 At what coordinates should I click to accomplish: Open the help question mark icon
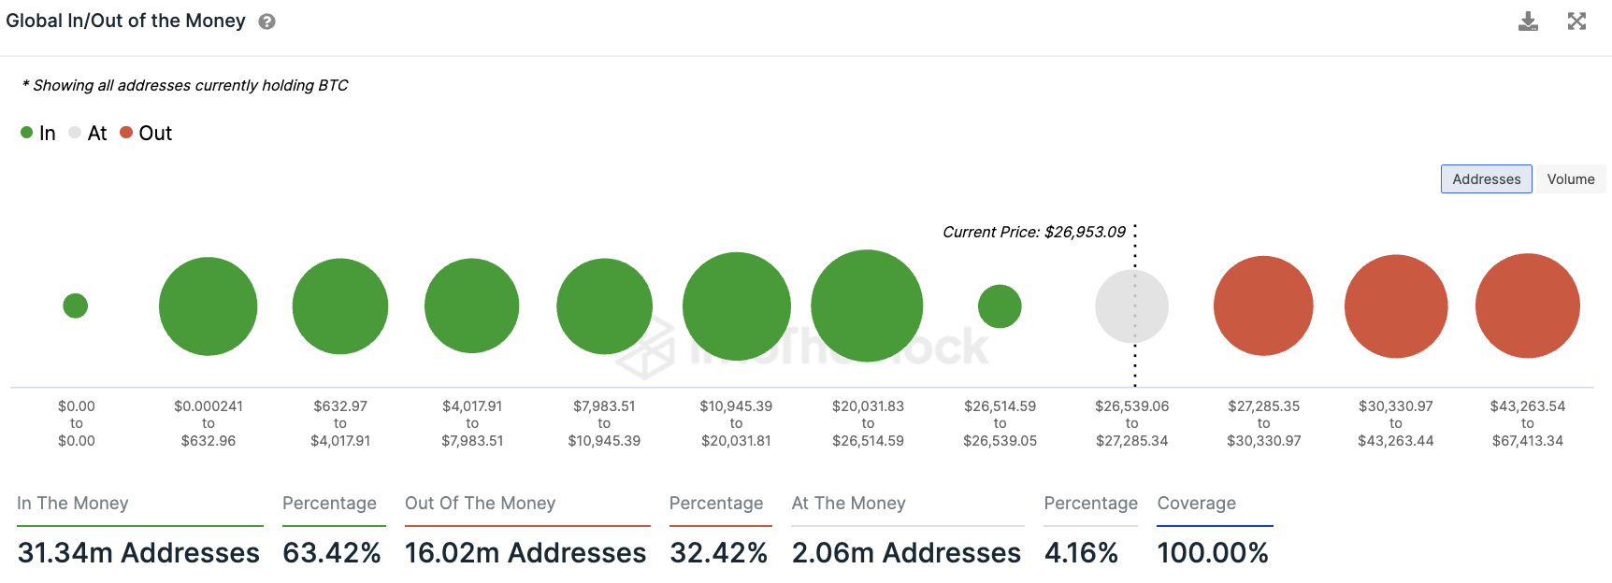tap(266, 21)
